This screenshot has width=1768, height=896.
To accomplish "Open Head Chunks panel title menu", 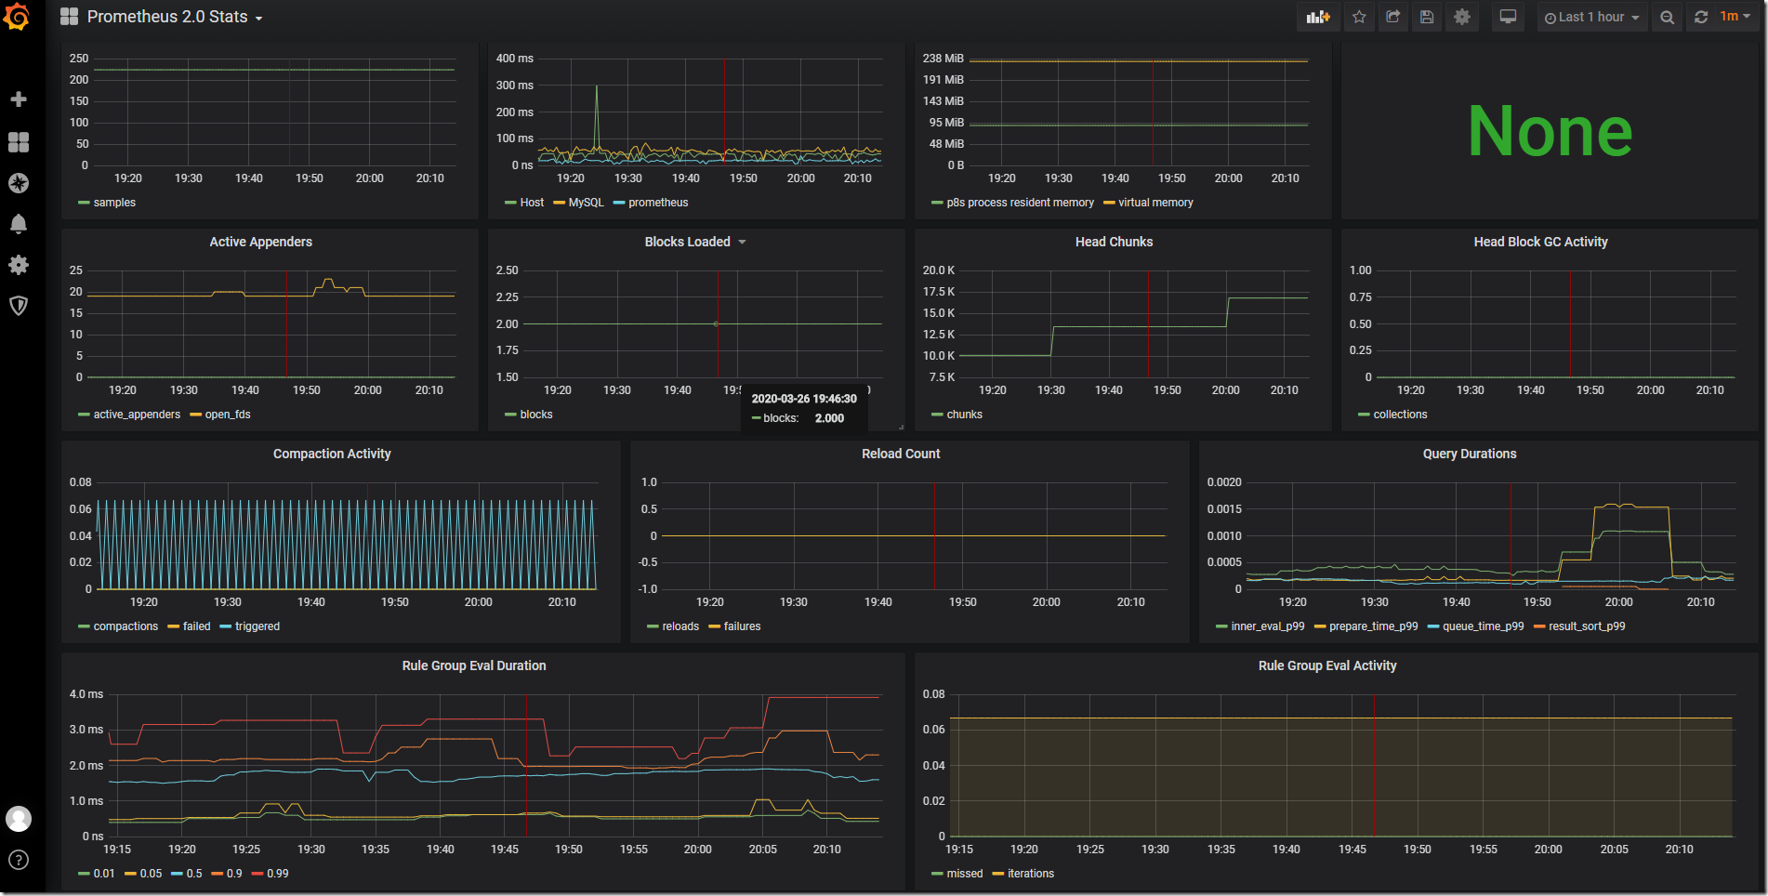I will [x=1114, y=242].
